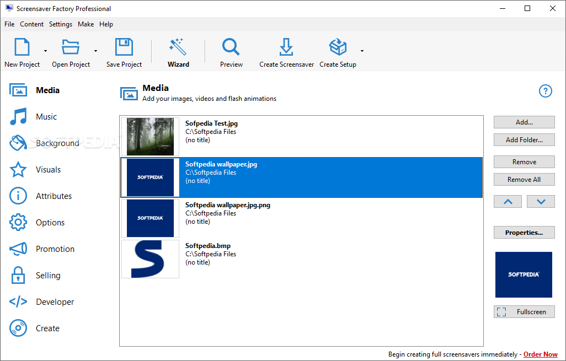Expand the Create Setup dropdown arrow
Viewport: 566px width, 361px height.
pos(362,51)
